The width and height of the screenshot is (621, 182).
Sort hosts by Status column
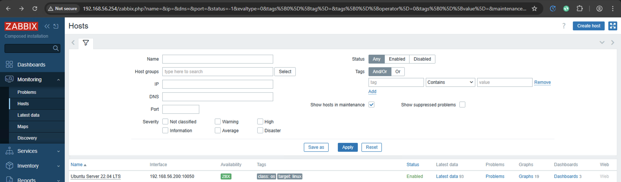413,165
